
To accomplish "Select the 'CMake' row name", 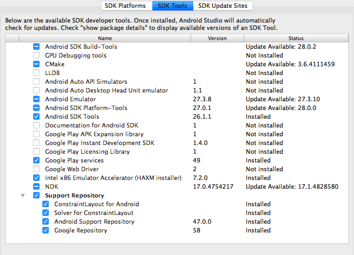I will click(55, 64).
